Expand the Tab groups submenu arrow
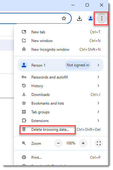 (x=98, y=112)
